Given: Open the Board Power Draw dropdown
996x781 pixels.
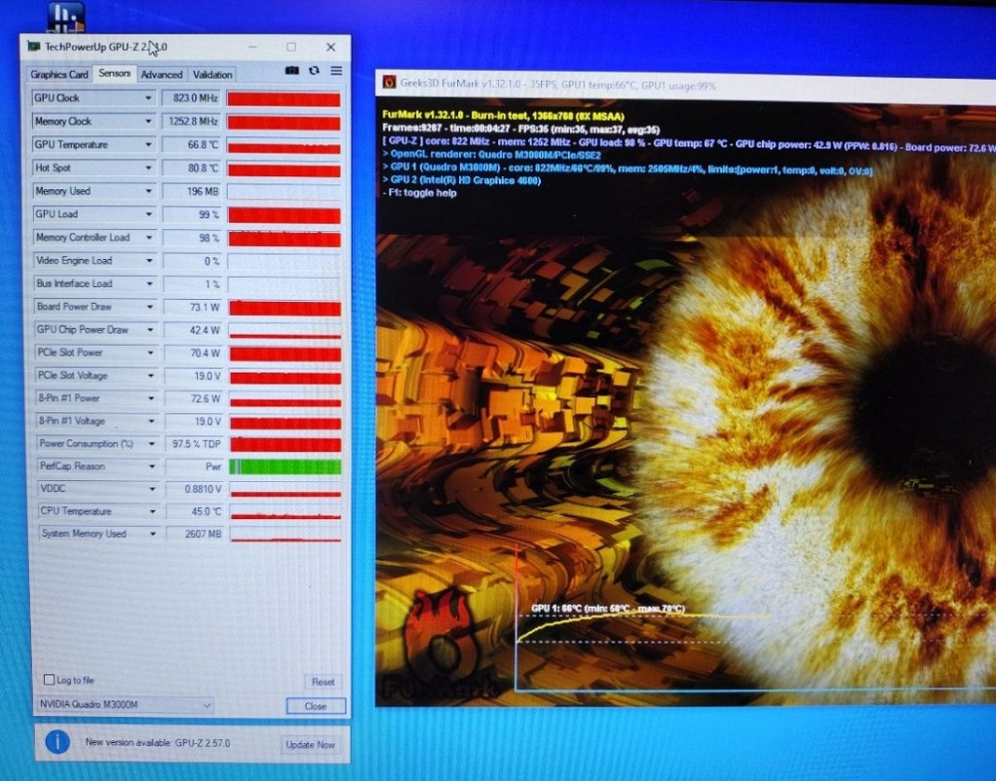Looking at the screenshot, I should [x=149, y=307].
